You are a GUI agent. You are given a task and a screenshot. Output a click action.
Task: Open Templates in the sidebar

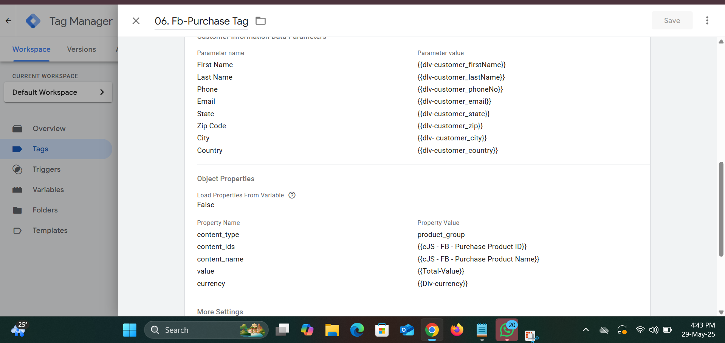click(x=50, y=231)
